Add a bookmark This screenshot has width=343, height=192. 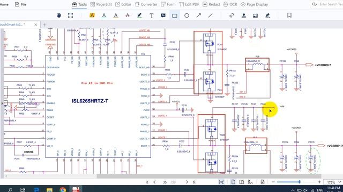(289, 15)
